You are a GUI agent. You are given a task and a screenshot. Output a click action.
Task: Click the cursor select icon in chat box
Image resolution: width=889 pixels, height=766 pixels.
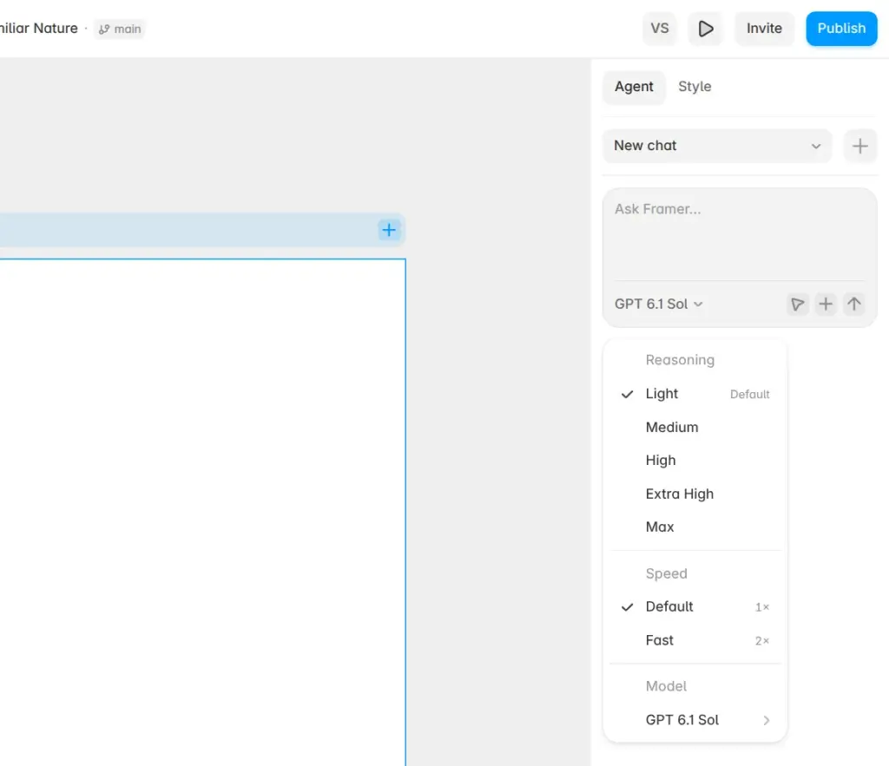click(797, 304)
